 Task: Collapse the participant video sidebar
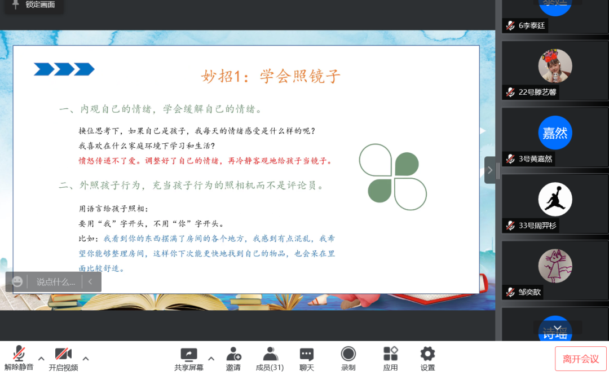(x=490, y=170)
